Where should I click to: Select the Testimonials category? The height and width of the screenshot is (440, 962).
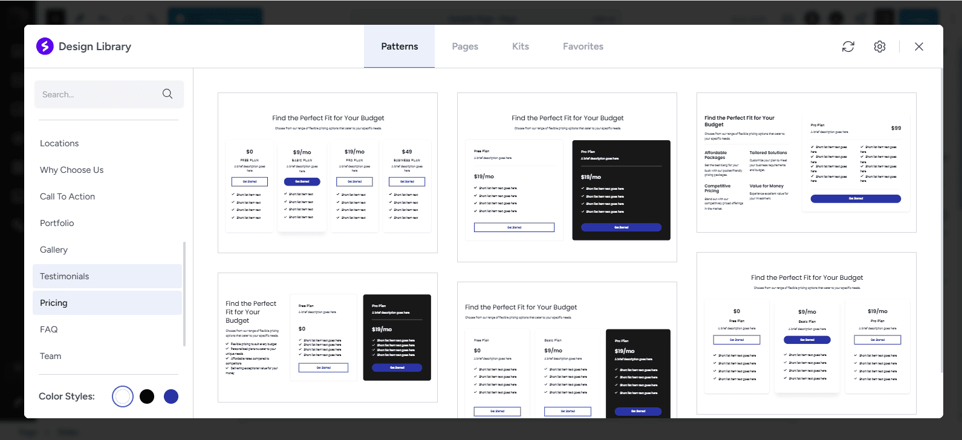click(x=64, y=276)
